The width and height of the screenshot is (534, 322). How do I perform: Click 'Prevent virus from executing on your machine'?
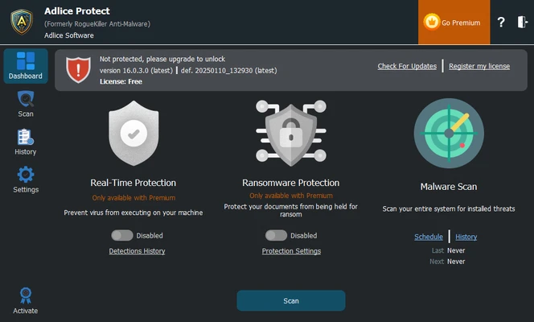tap(133, 213)
